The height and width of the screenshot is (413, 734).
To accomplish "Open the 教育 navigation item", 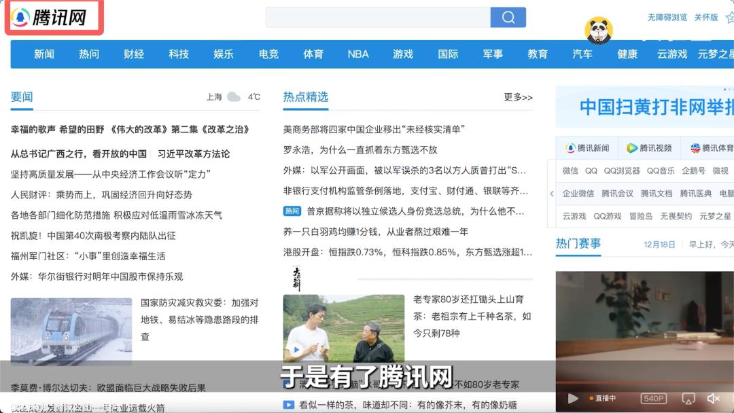I will coord(538,54).
